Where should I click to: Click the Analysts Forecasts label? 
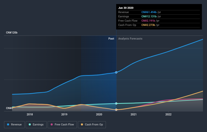point(130,39)
